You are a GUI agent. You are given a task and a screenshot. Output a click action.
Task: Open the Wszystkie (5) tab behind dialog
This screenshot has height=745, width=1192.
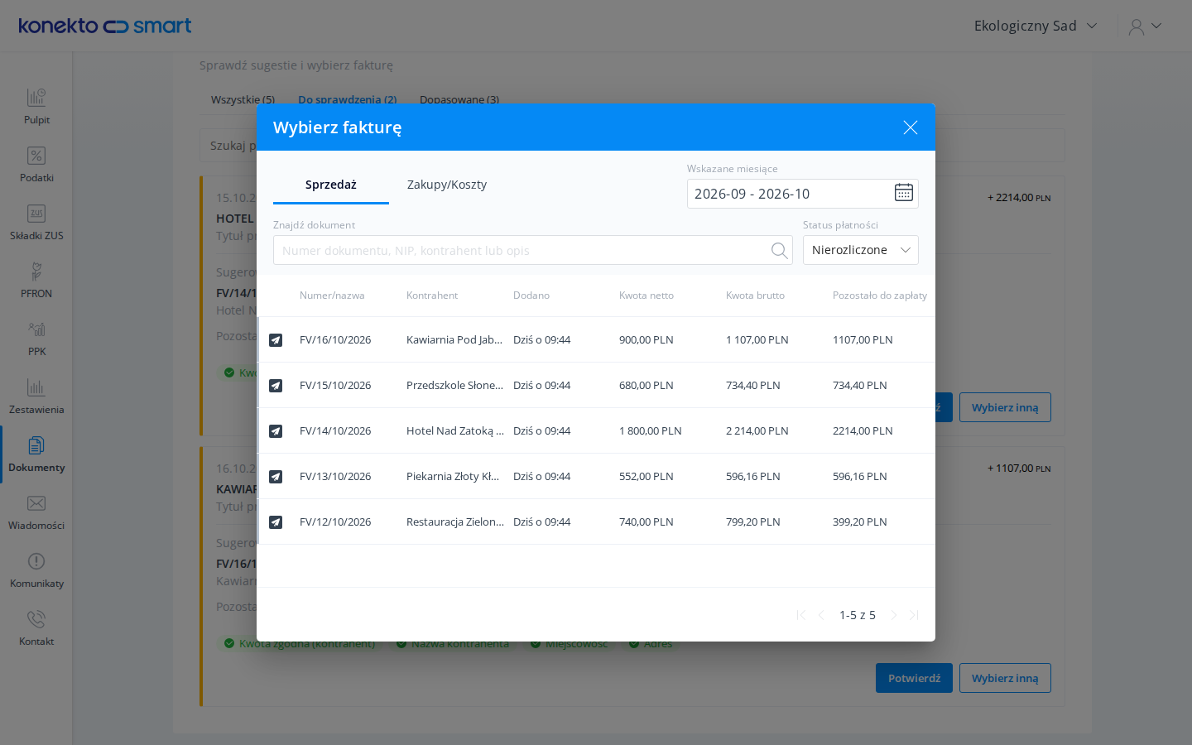click(x=243, y=99)
